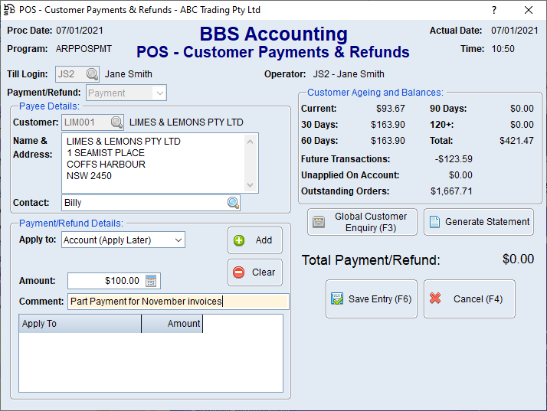The width and height of the screenshot is (547, 411).
Task: Open the Payment/Refund type dropdown
Action: coord(159,93)
